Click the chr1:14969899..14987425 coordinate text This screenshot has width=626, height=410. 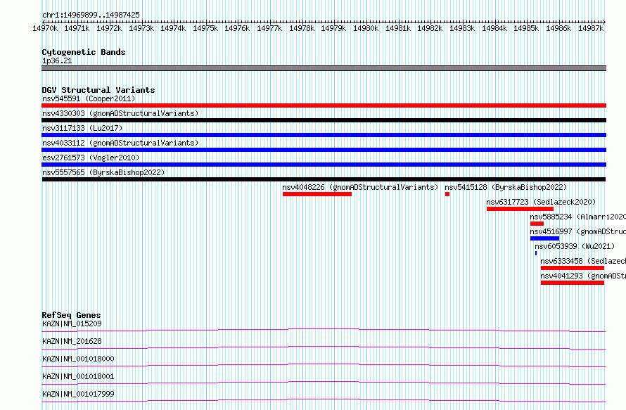(x=91, y=15)
